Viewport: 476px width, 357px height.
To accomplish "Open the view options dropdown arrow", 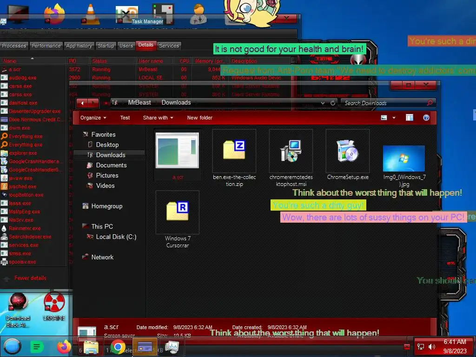I will (394, 118).
